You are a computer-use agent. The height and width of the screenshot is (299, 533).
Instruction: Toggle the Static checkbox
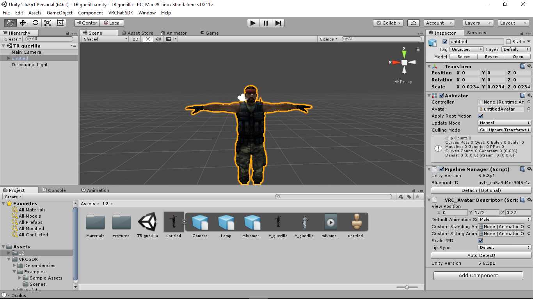(x=508, y=42)
